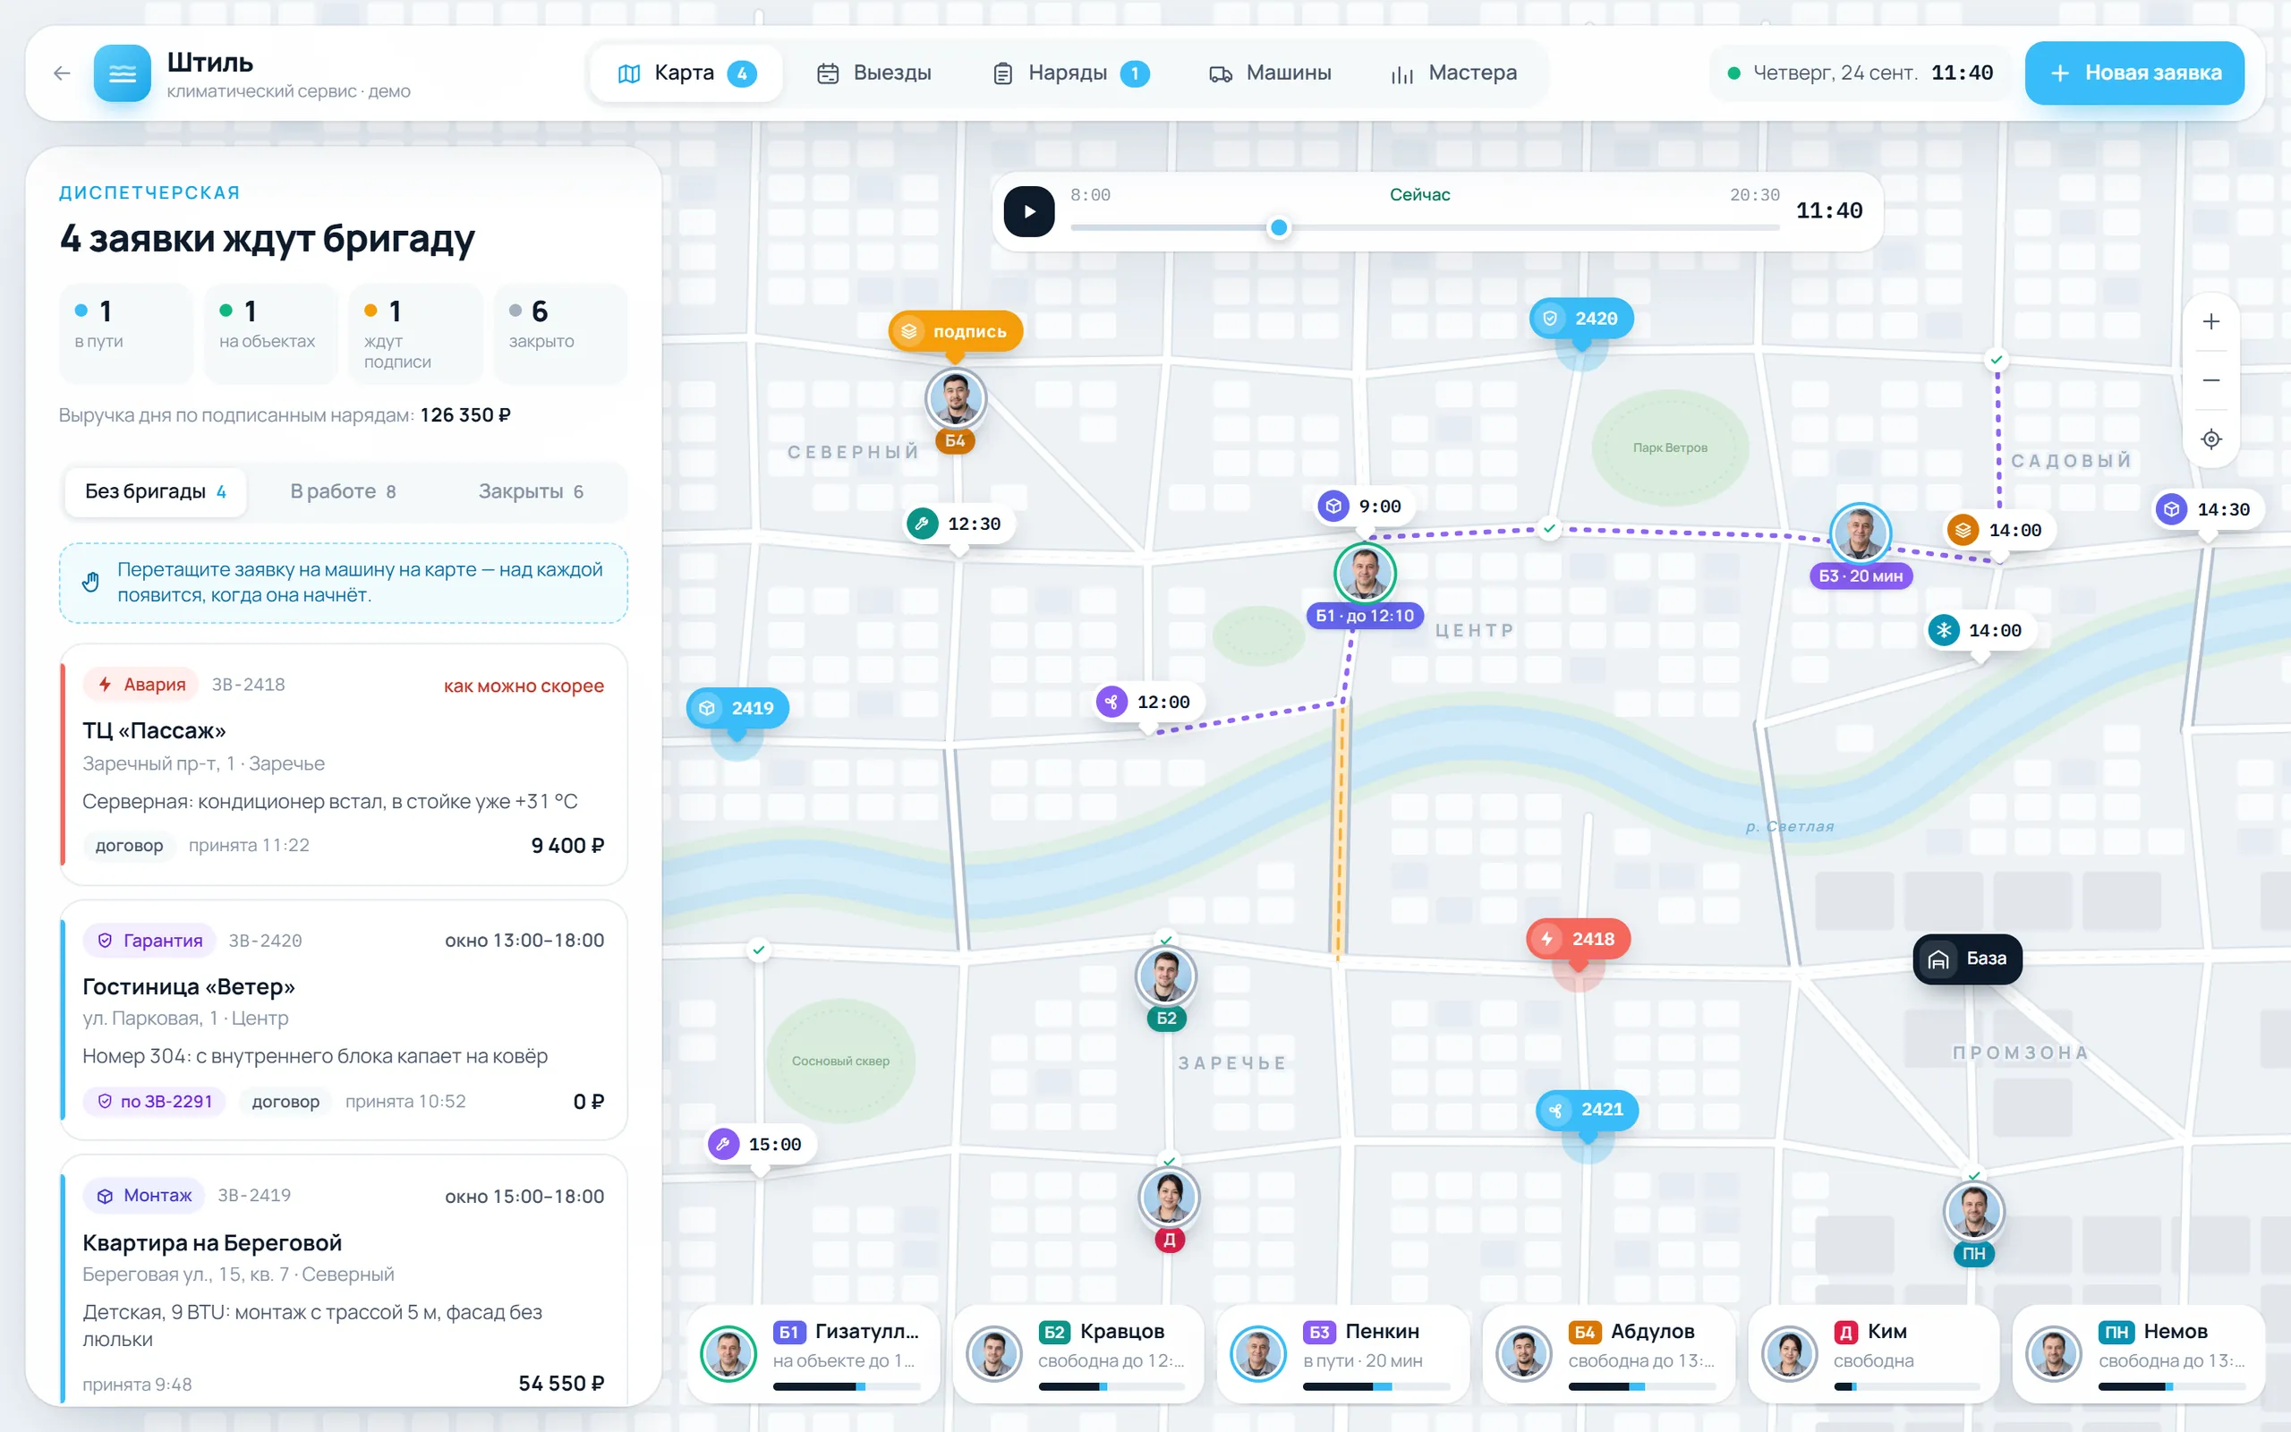Open the Наряды tab
This screenshot has width=2291, height=1432.
point(1069,72)
